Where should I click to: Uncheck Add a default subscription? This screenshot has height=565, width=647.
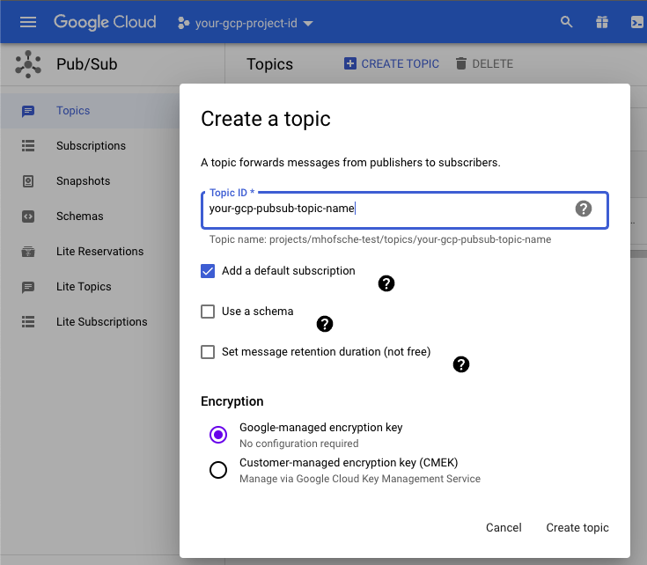208,271
